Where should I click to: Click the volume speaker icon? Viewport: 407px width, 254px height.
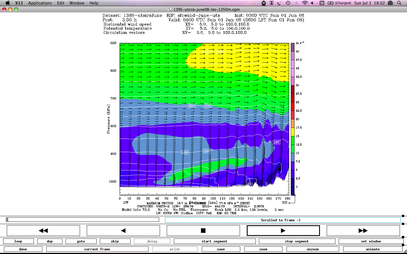click(312, 3)
